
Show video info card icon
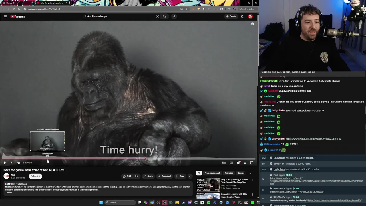(x=253, y=24)
